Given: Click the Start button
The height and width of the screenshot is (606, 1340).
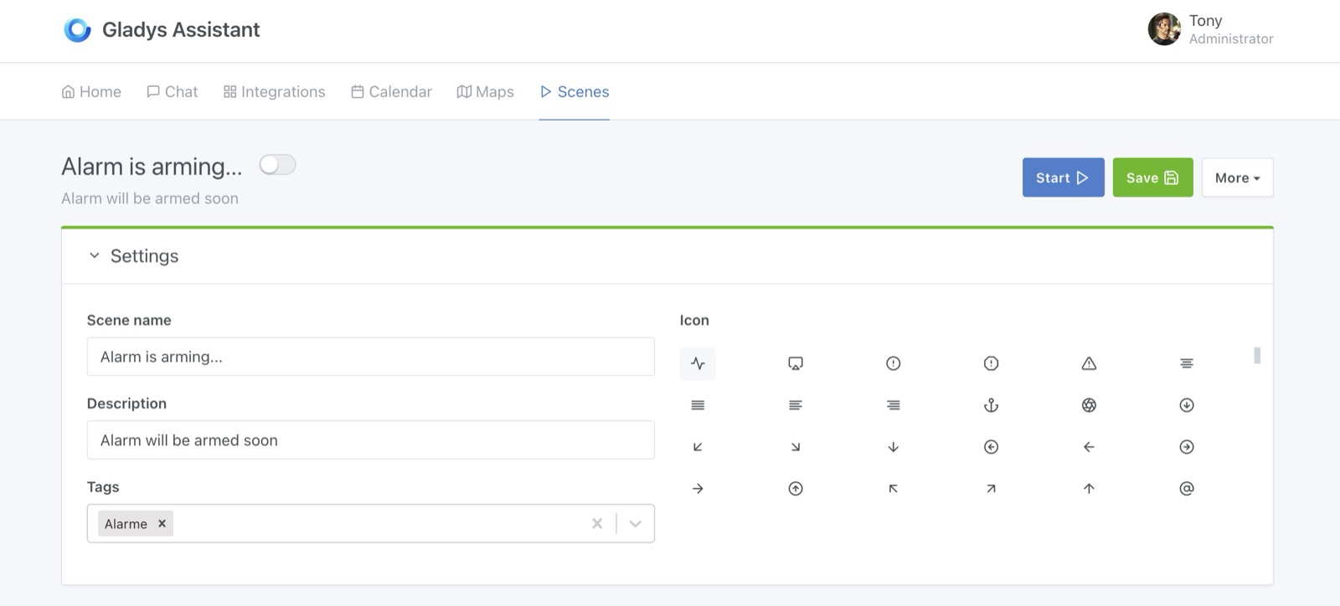Looking at the screenshot, I should [x=1063, y=177].
